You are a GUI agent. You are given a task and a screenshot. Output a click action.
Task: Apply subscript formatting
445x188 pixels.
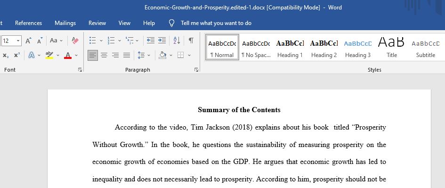click(x=6, y=56)
